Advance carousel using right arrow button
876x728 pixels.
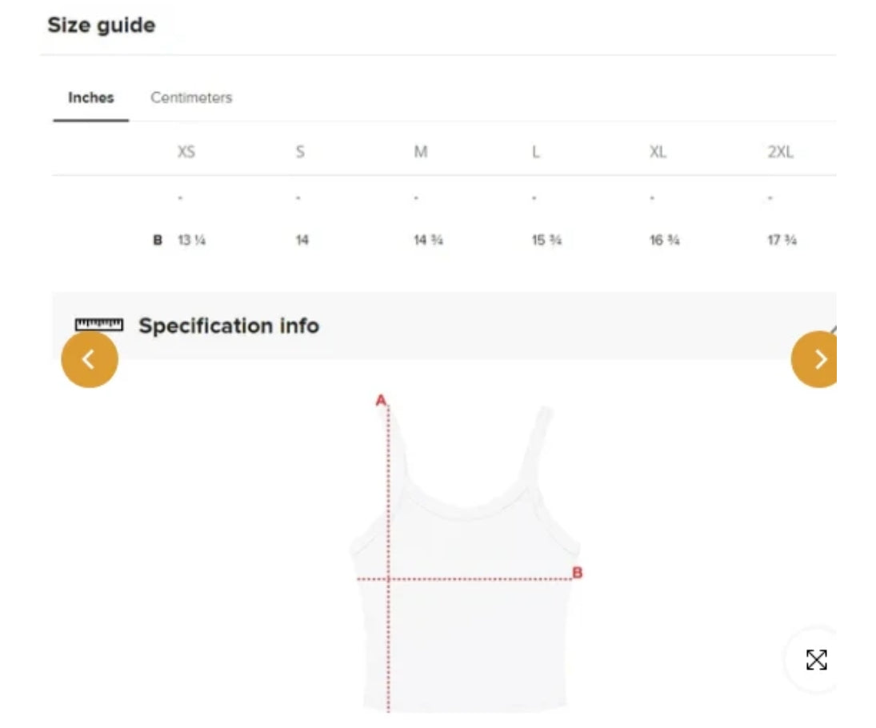(x=814, y=359)
